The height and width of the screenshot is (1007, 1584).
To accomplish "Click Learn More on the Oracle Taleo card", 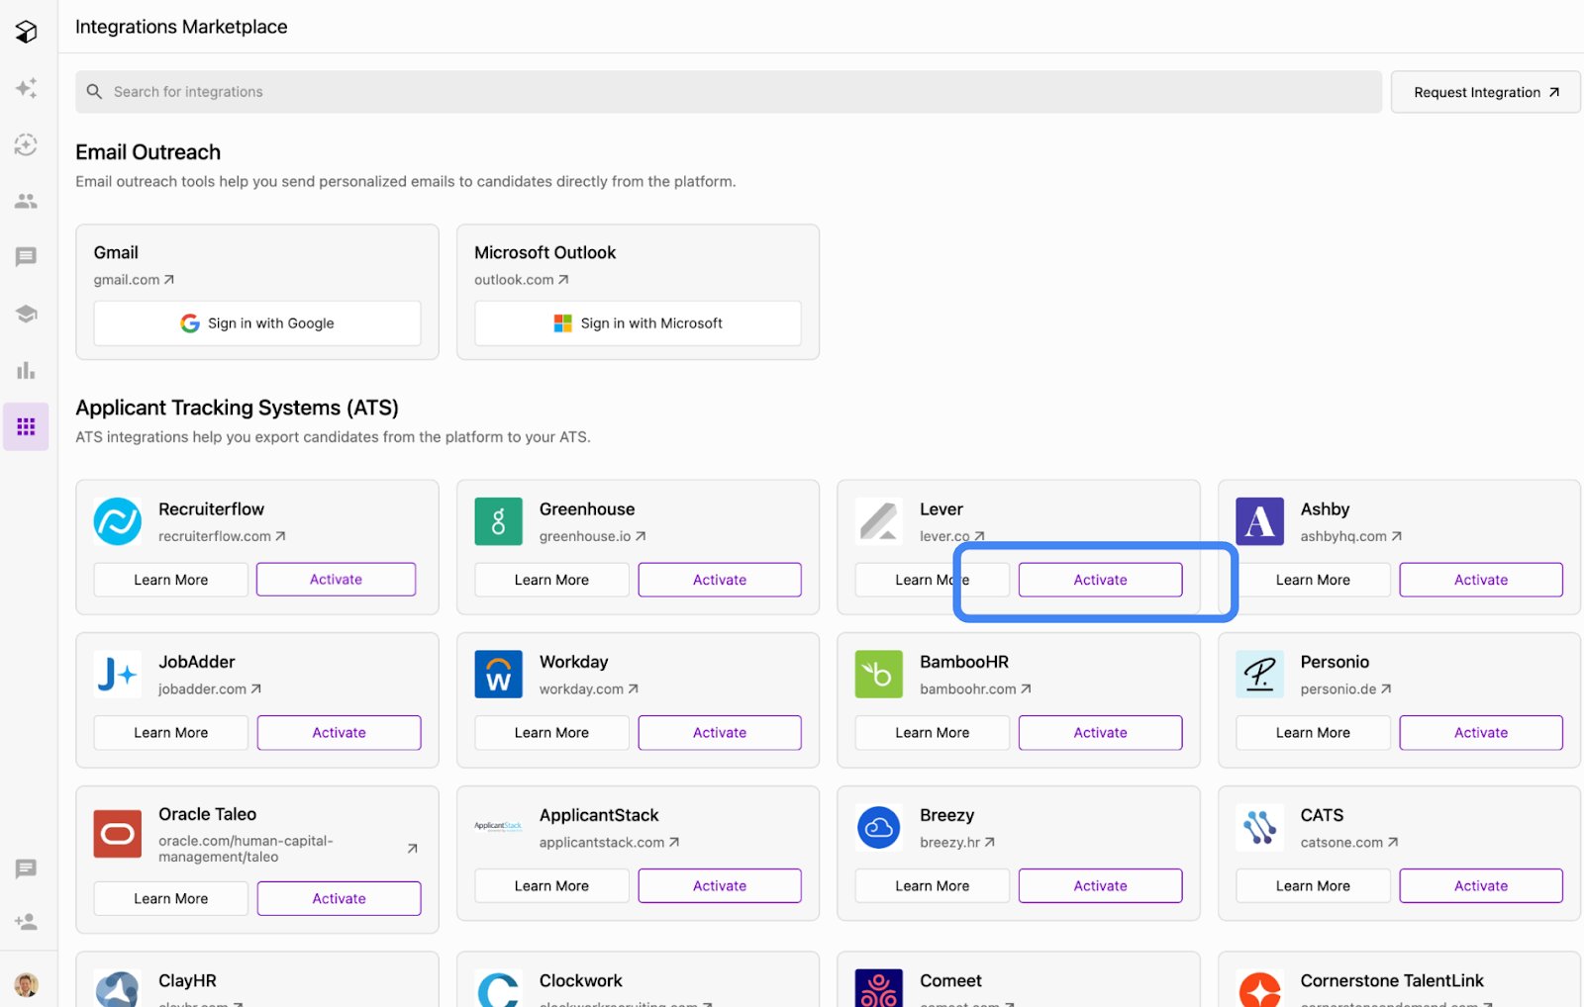I will coord(171,898).
